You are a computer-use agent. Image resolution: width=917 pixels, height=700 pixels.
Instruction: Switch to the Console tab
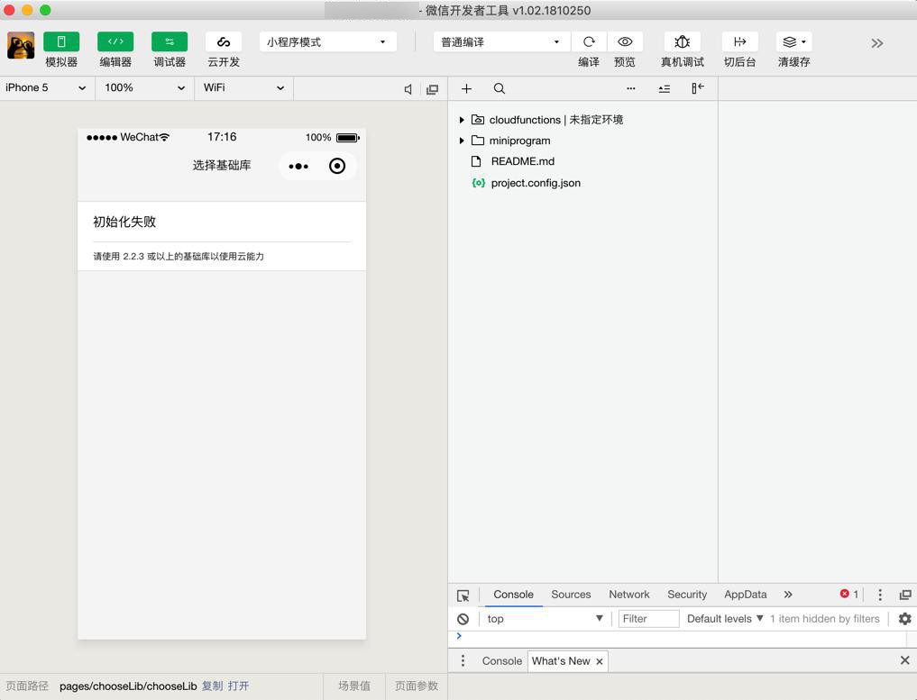coord(513,595)
